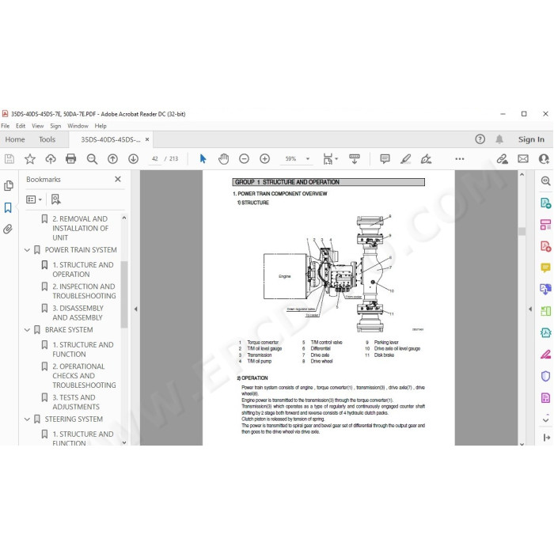Open the Fill and Sign pen tool

pyautogui.click(x=426, y=159)
